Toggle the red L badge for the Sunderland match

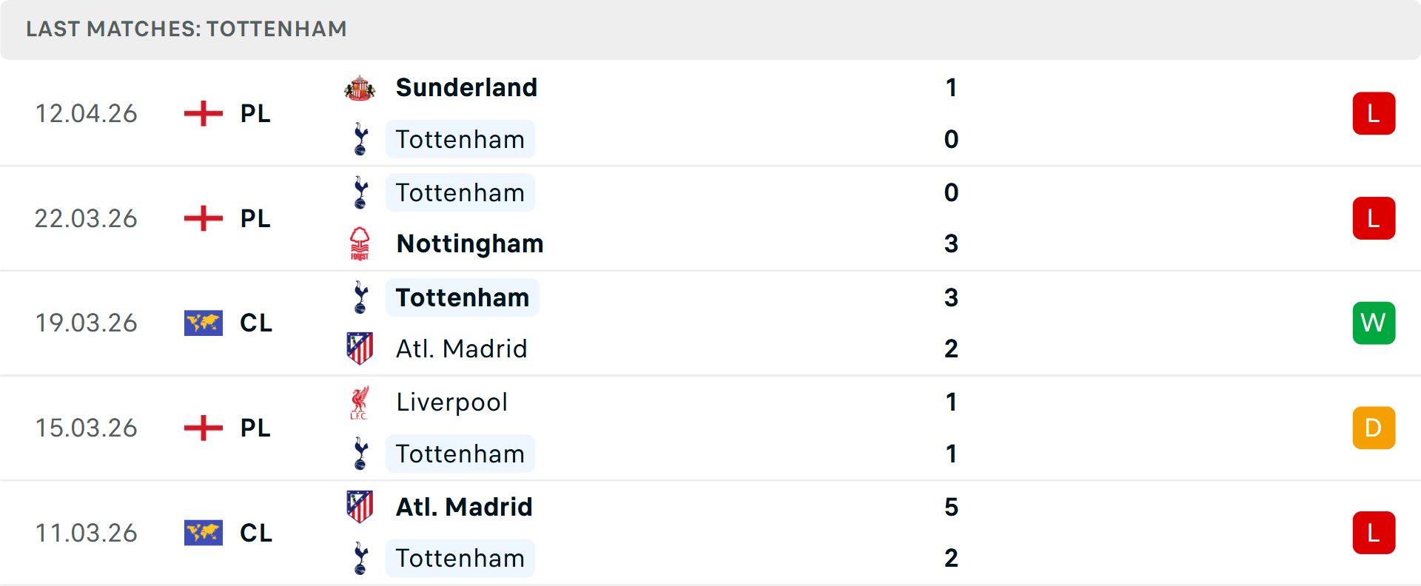(1374, 113)
